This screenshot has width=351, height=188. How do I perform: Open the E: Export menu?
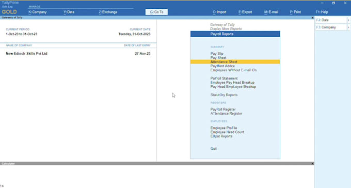point(245,12)
